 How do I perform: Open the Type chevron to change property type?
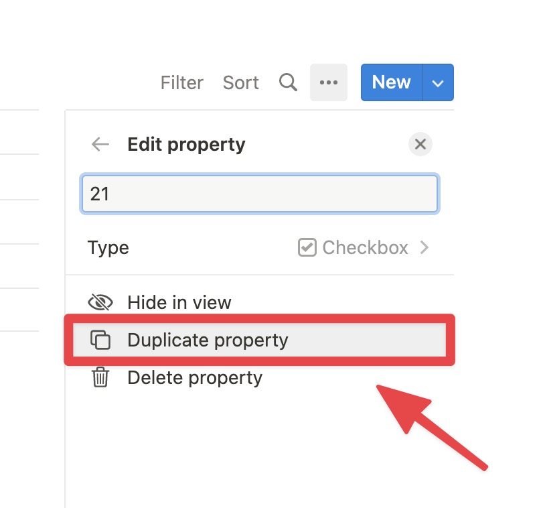point(424,247)
